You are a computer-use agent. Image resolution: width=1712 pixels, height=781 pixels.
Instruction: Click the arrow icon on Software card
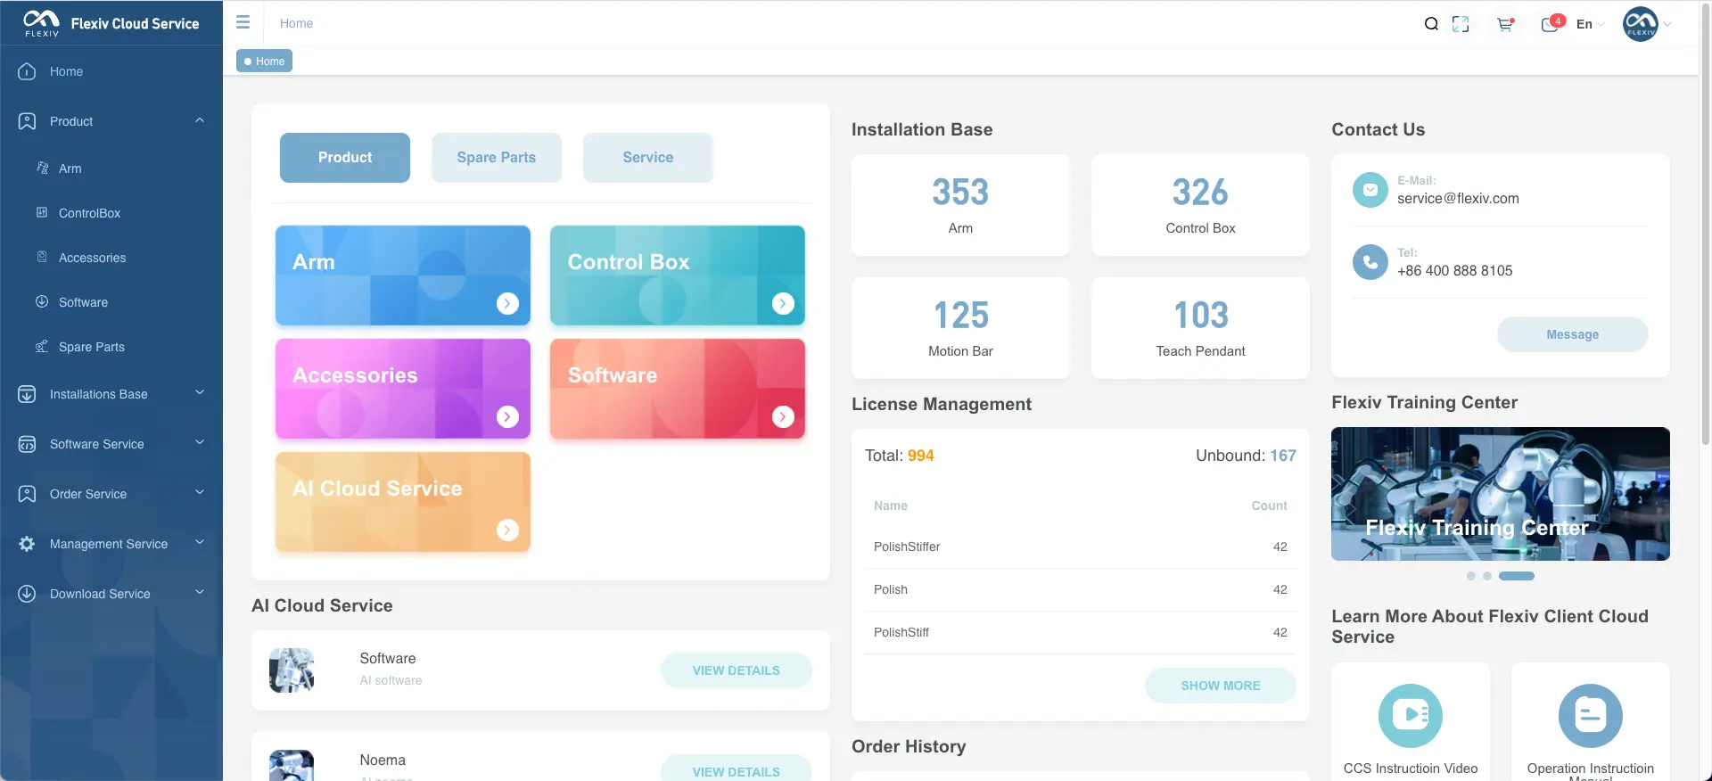[783, 416]
